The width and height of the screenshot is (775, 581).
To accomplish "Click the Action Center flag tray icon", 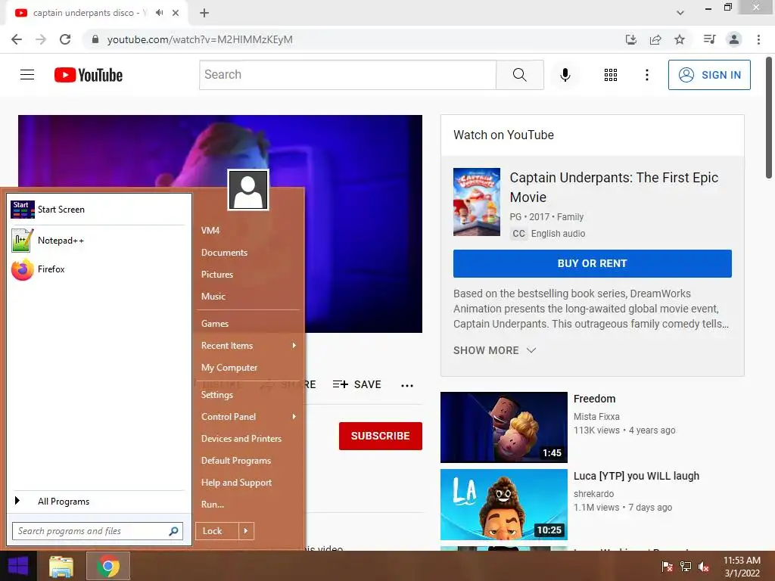I will pyautogui.click(x=667, y=567).
